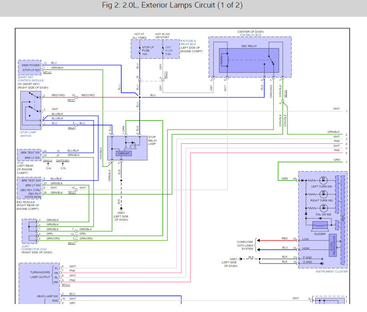Select the "HOT IN ON OR START" heading
Image resolution: width=367 pixels, height=312 pixels.
[162, 36]
